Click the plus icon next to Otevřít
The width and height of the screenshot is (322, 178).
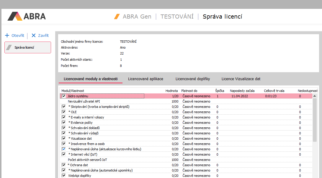[7, 35]
